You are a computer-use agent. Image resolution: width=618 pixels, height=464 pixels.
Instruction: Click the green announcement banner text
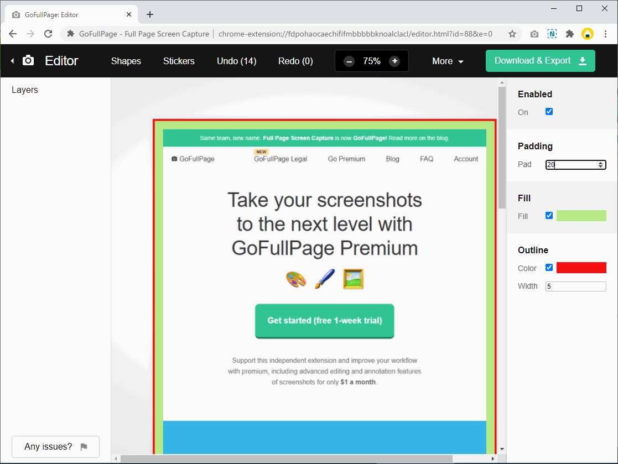(324, 138)
